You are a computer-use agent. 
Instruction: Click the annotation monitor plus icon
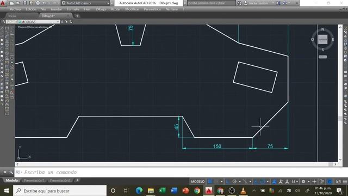[314, 181]
